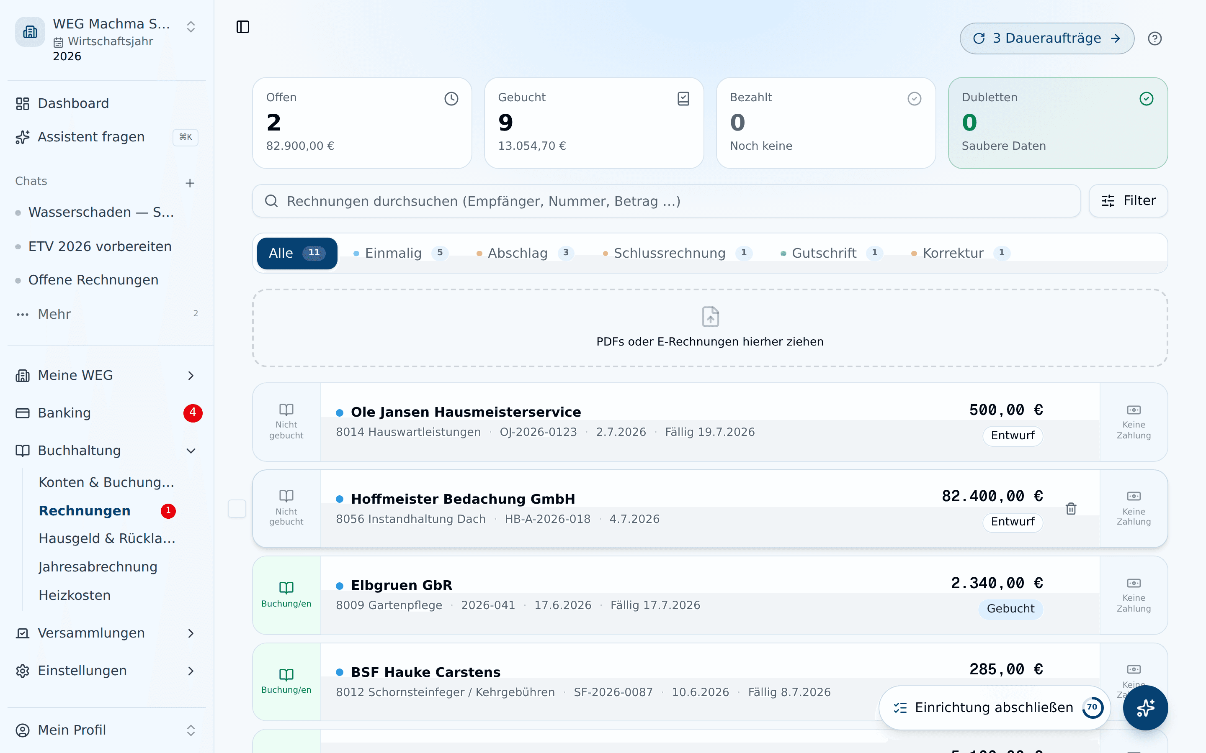Open the Offen summary card
The width and height of the screenshot is (1206, 753).
[x=362, y=123]
